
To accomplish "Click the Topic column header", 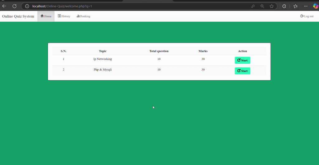I will point(103,51).
